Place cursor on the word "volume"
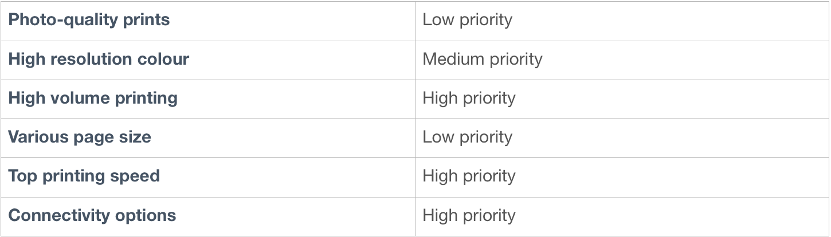This screenshot has height=237, width=831. click(81, 98)
